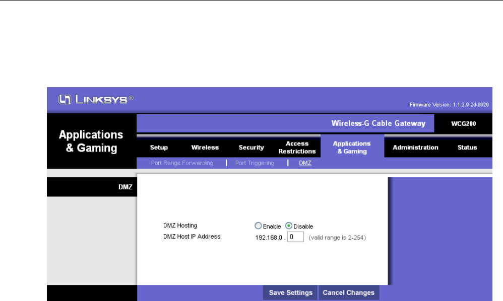This screenshot has height=301, width=503.
Task: Click the Applications & Gaming page heading
Action: (91, 141)
